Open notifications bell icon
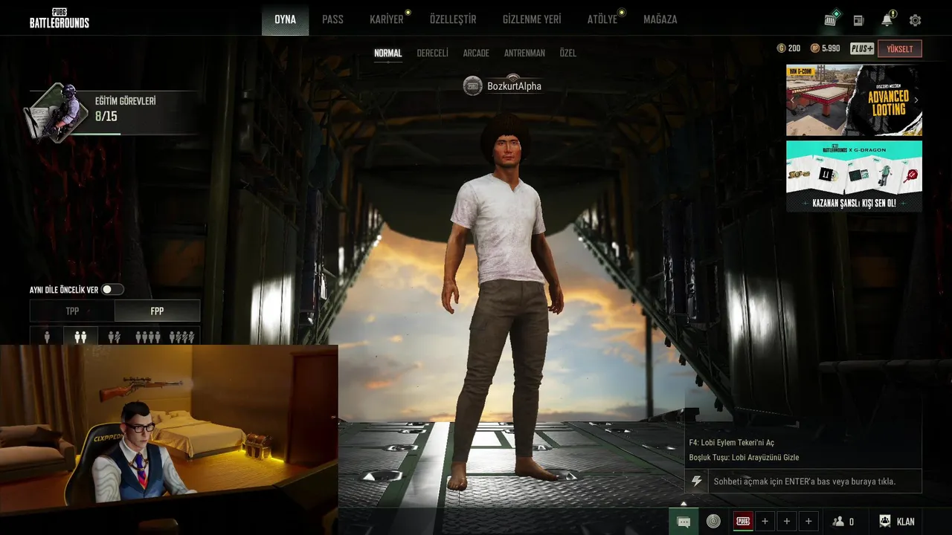 [x=887, y=19]
